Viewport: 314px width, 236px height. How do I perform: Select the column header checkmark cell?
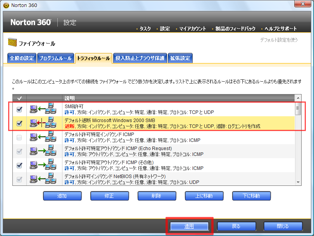pyautogui.click(x=19, y=98)
